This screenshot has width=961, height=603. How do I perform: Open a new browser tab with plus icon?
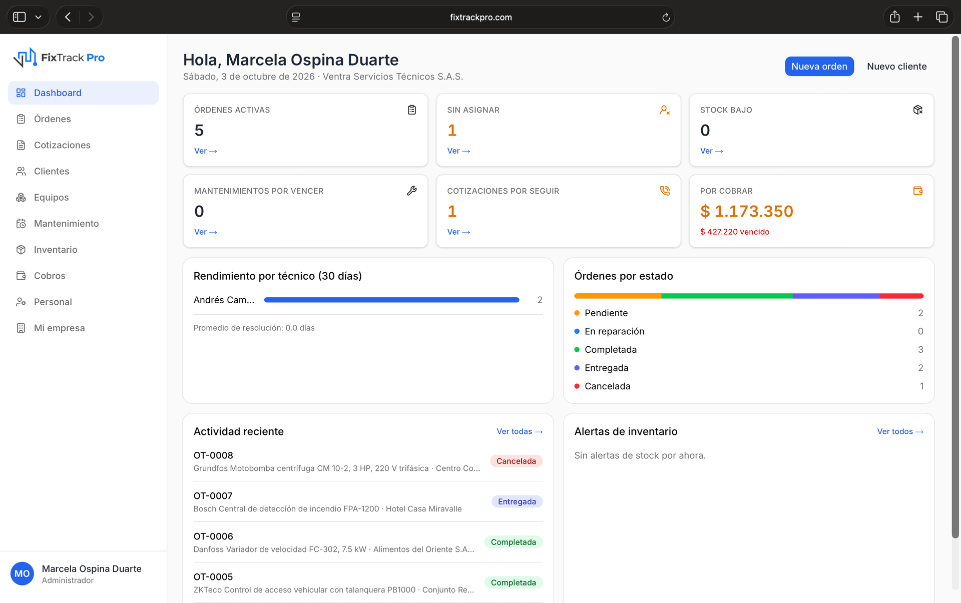tap(918, 17)
